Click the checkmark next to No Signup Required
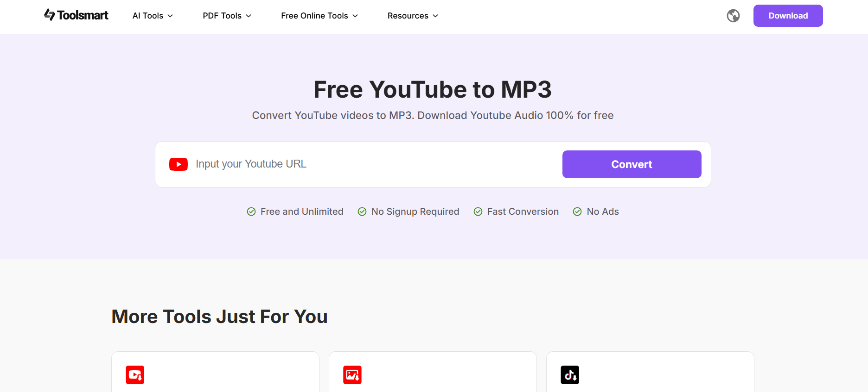Viewport: 868px width, 392px height. coord(362,212)
